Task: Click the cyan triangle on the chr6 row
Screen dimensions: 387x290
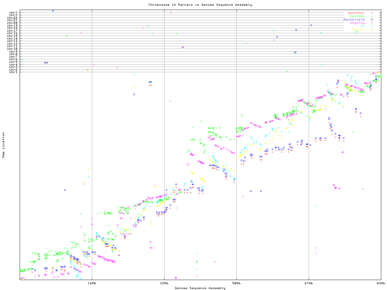Action: 22,59
